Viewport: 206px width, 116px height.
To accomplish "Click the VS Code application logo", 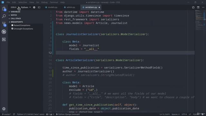I will tap(3, 2).
